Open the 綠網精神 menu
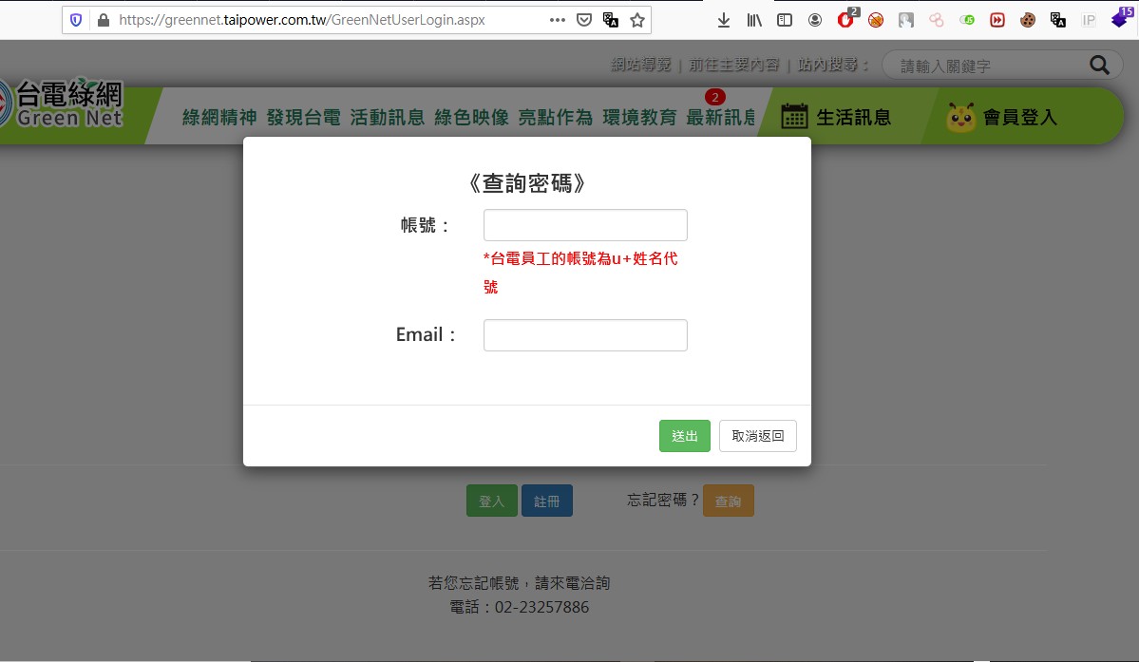Screen dimensions: 1139x662 point(219,117)
